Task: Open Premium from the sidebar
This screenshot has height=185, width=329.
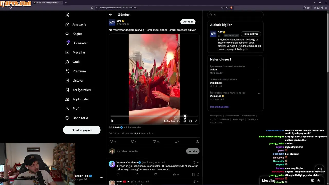Action: 76,71
